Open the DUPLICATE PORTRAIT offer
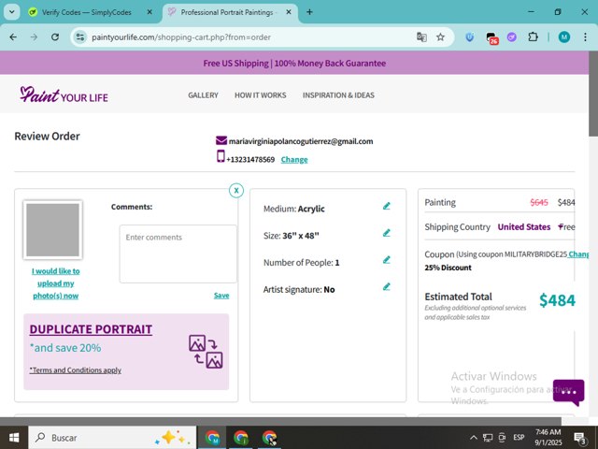The image size is (598, 449). [x=91, y=329]
